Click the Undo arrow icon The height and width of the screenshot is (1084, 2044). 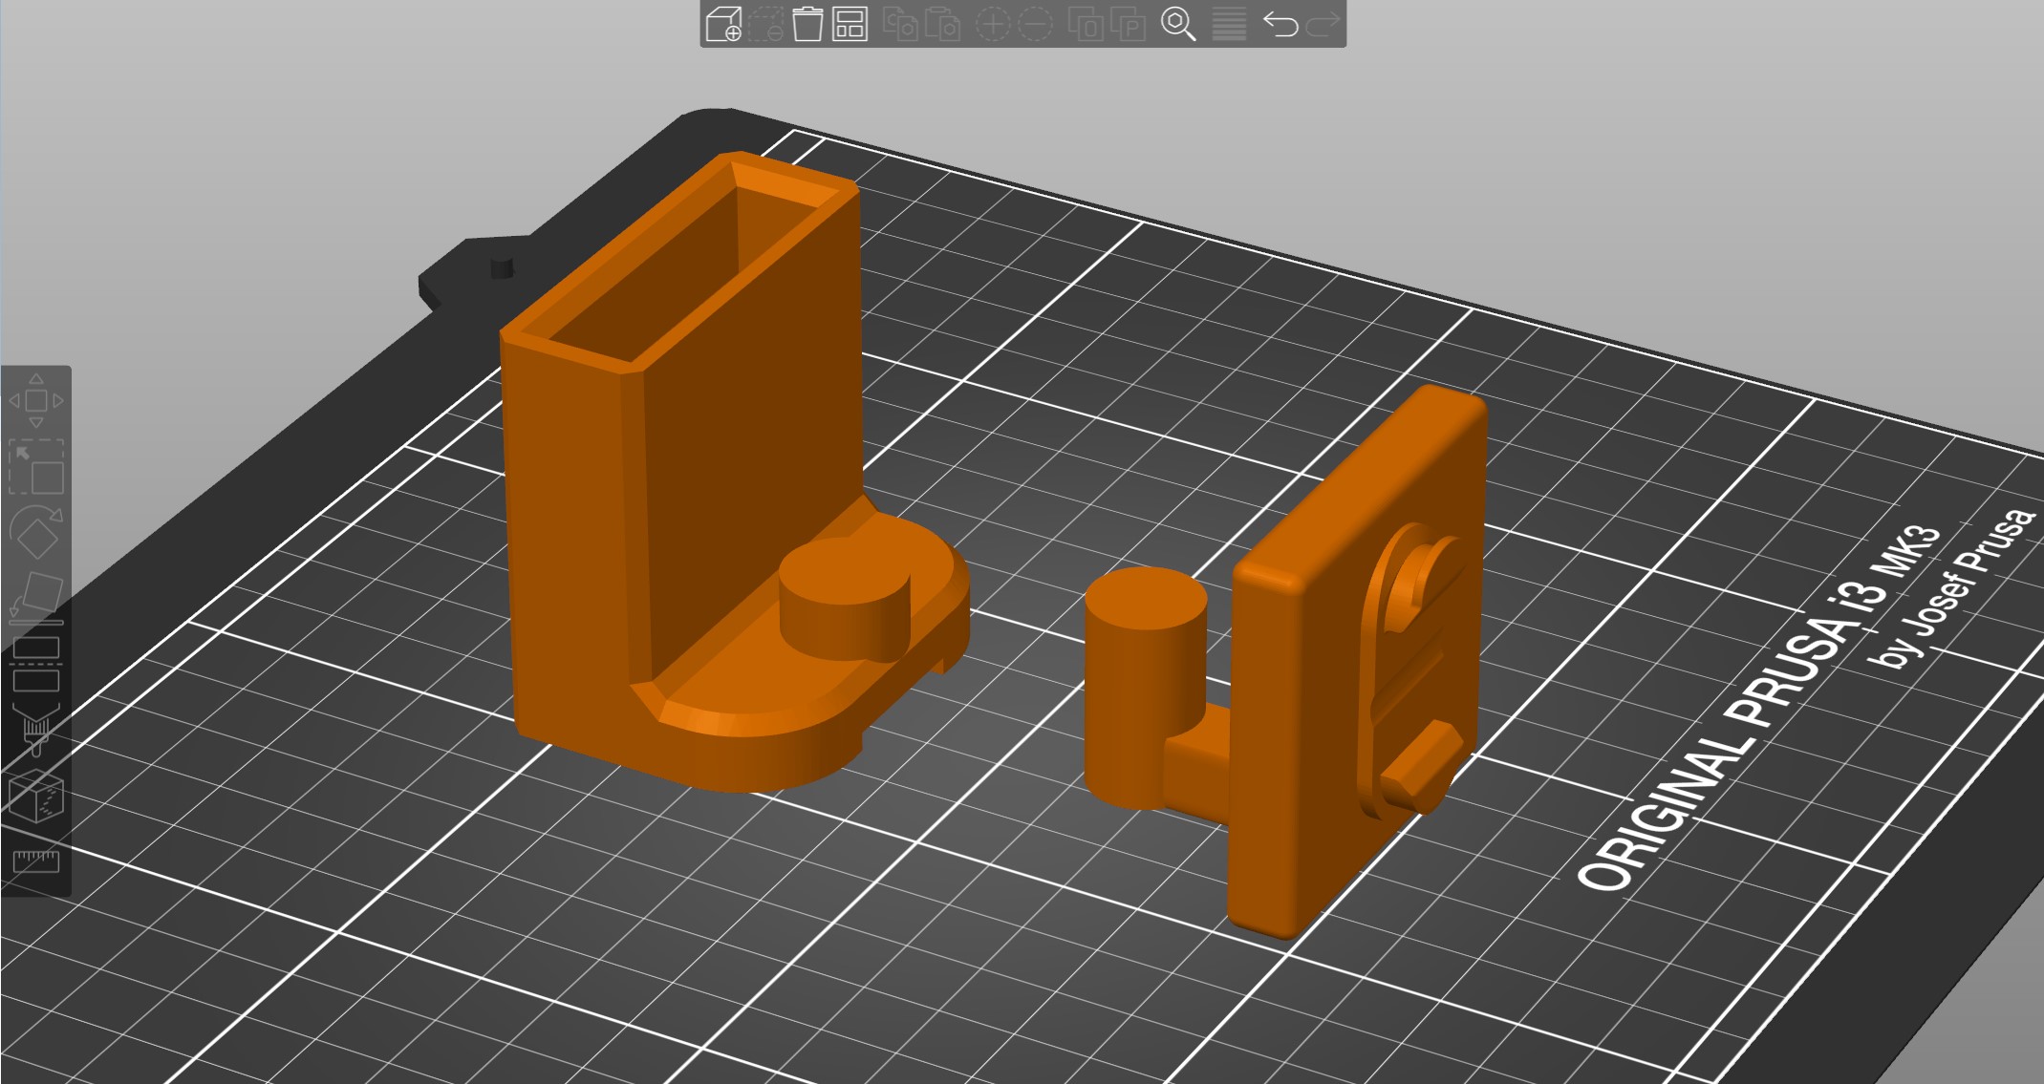pos(1280,24)
